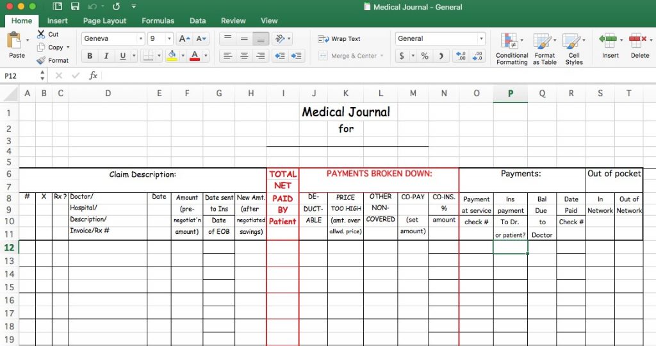Open General number format dropdown
The height and width of the screenshot is (346, 656).
[x=481, y=38]
